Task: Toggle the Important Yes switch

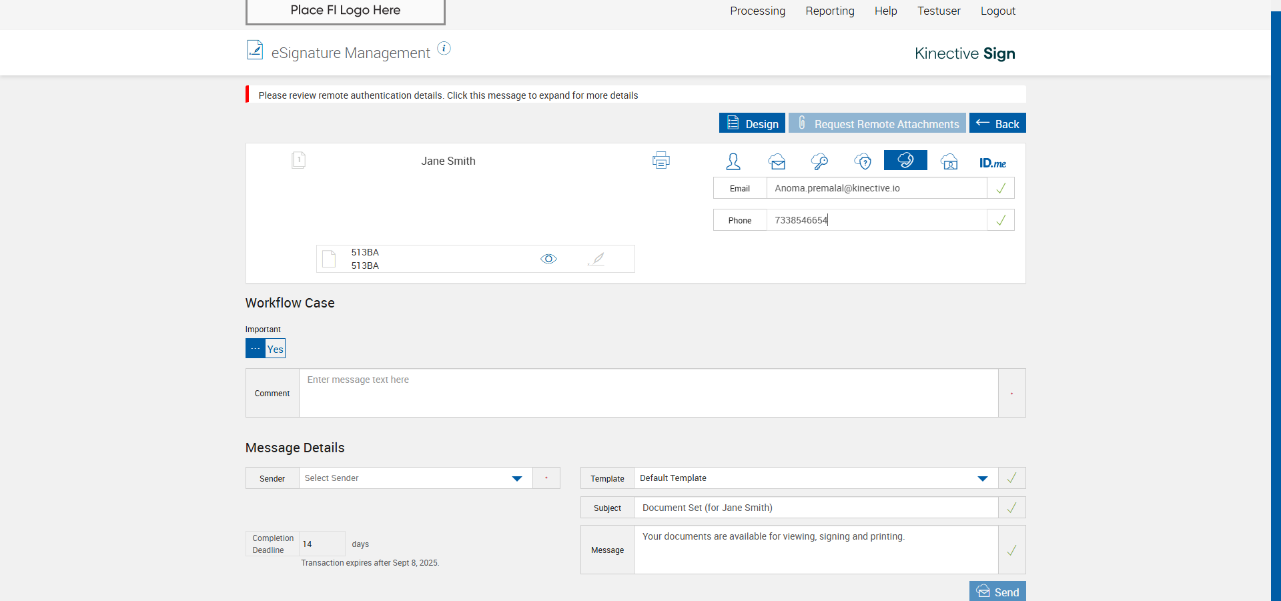Action: (266, 349)
